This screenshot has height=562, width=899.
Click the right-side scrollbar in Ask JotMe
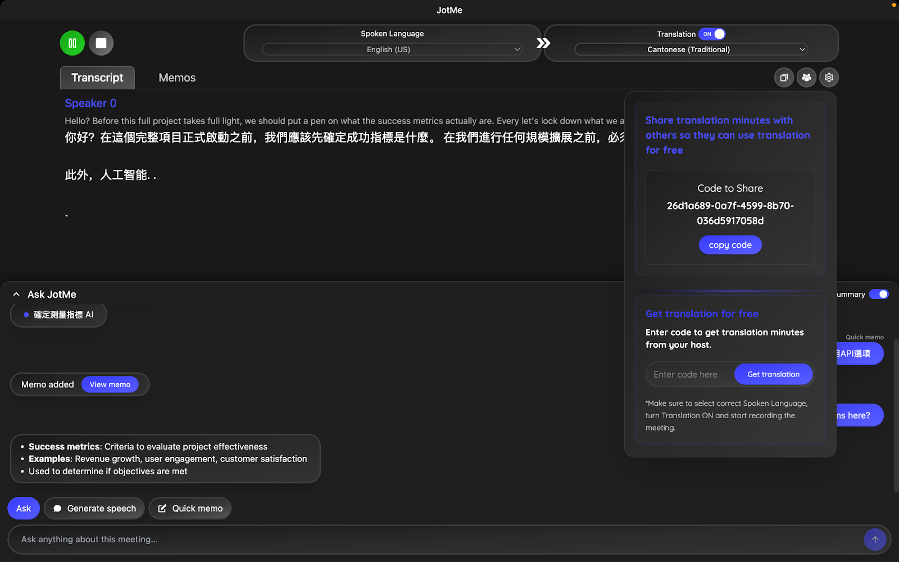tap(896, 416)
